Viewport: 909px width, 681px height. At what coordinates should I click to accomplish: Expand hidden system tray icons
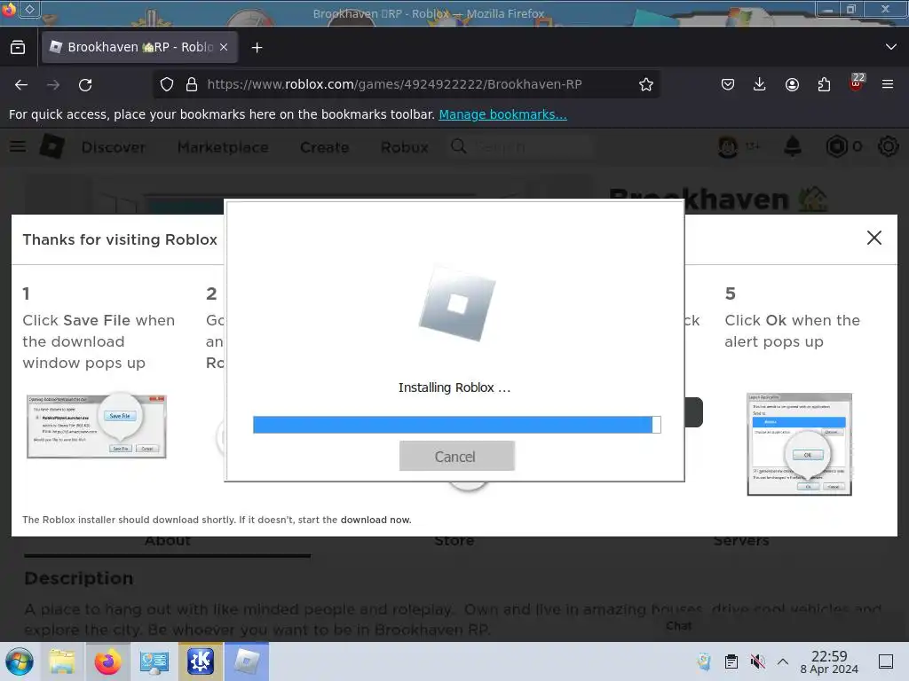pyautogui.click(x=783, y=661)
